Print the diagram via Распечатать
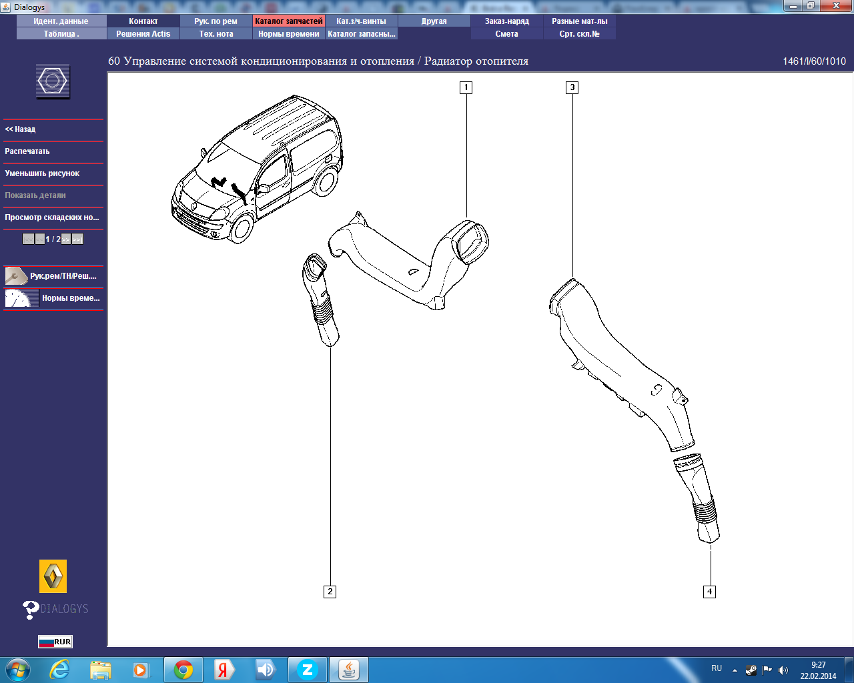 pyautogui.click(x=27, y=151)
